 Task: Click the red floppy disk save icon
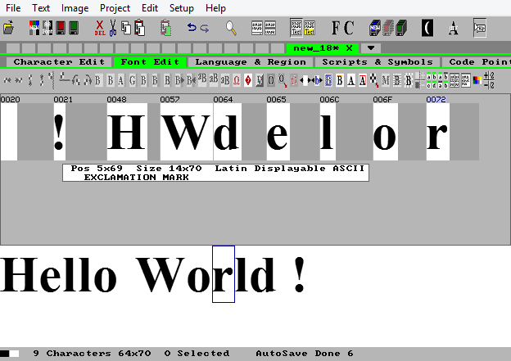click(61, 27)
